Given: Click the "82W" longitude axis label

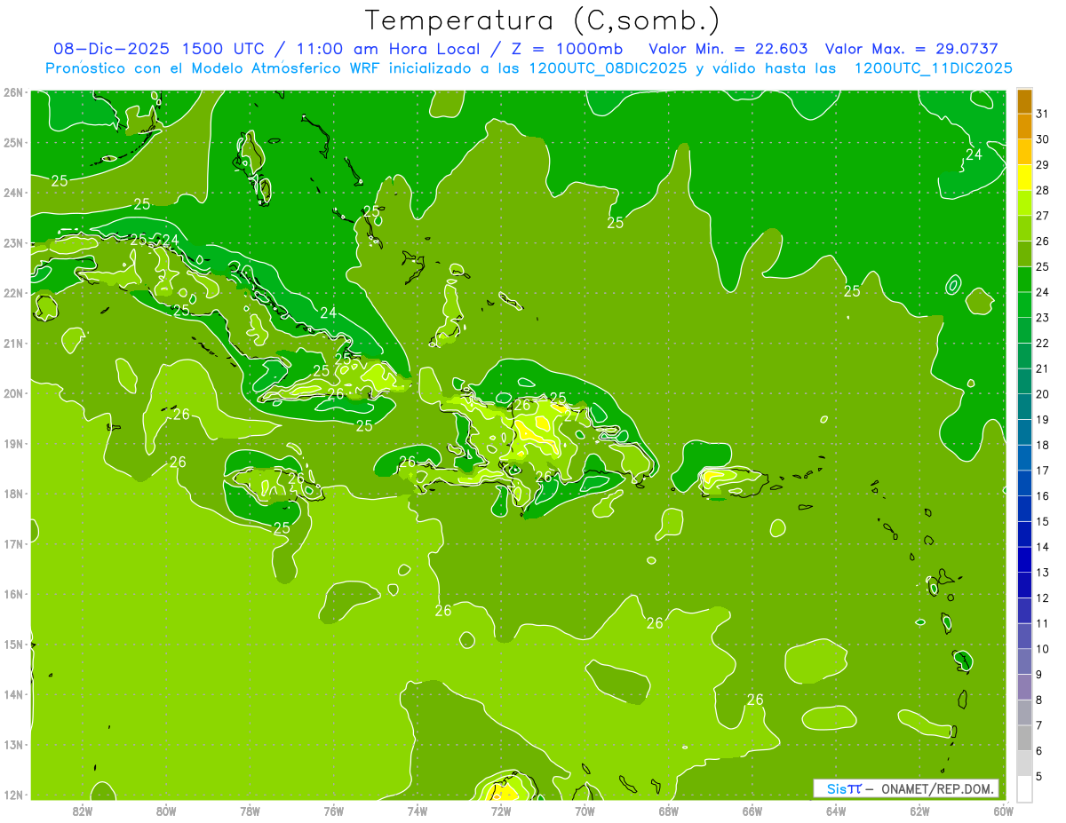Looking at the screenshot, I should coord(83,811).
